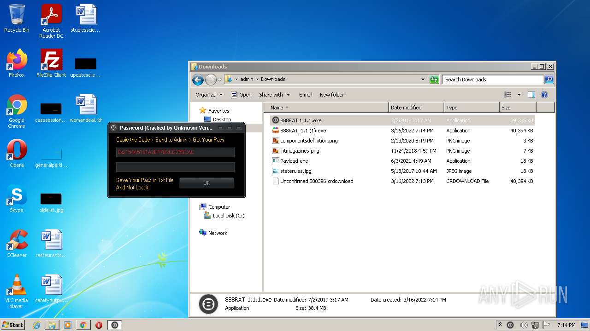The image size is (590, 331).
Task: Sort by Size column header
Action: pyautogui.click(x=518, y=108)
